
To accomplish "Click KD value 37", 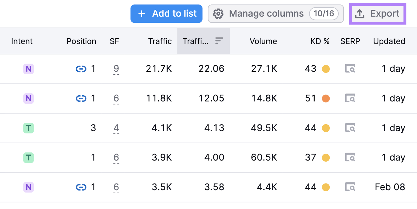I will (x=310, y=158).
